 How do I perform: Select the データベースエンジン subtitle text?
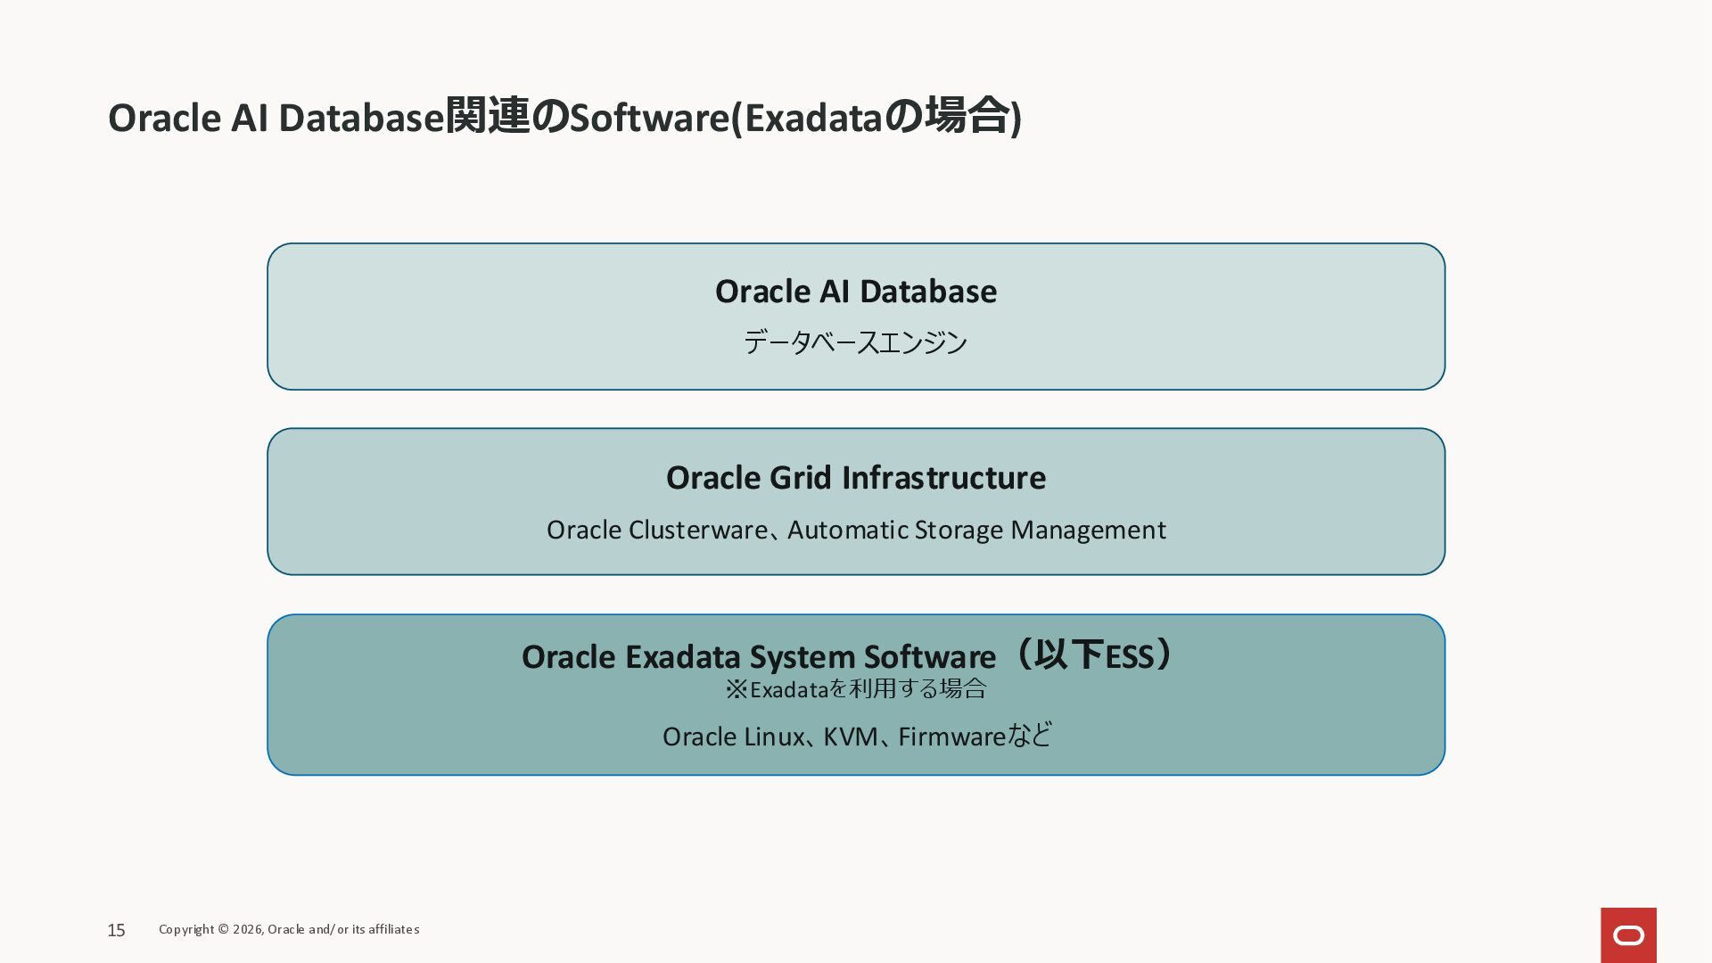point(855,342)
